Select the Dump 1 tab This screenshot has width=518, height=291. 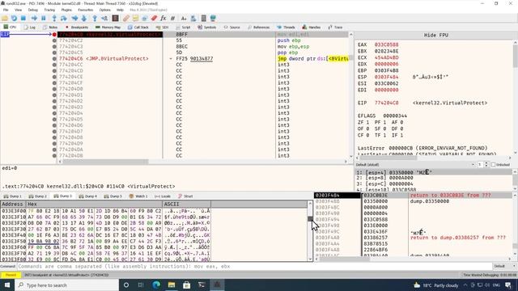12,196
